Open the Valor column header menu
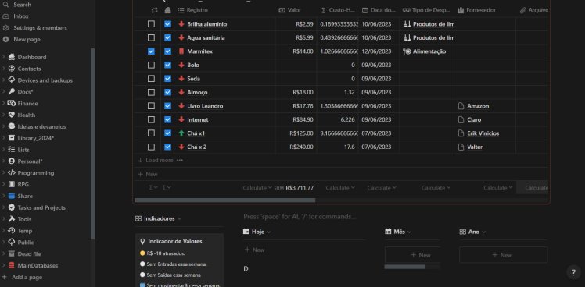Image resolution: width=585 pixels, height=287 pixels. [296, 10]
